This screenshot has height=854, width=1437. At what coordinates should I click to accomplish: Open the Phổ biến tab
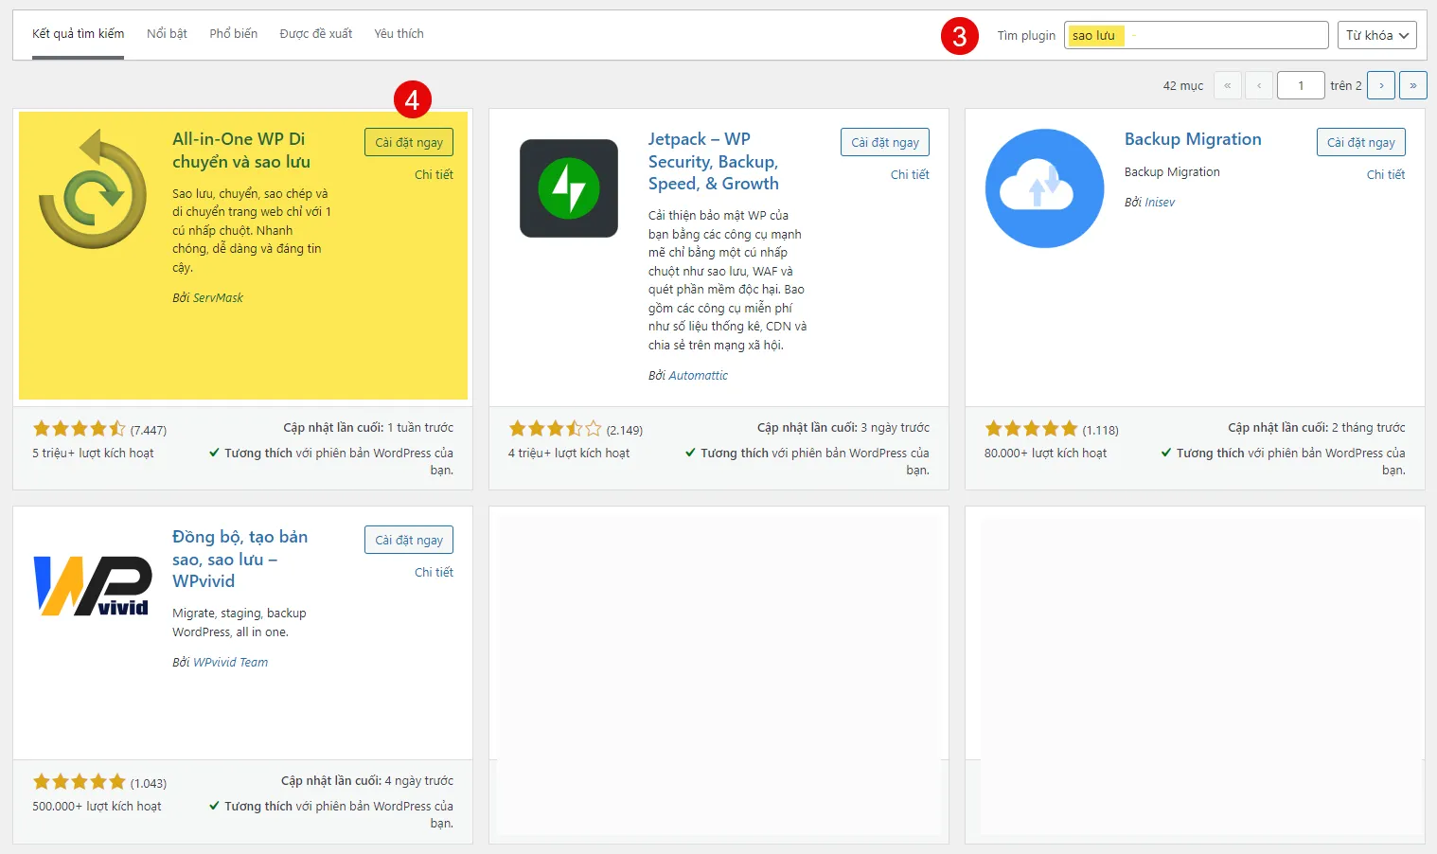click(233, 34)
